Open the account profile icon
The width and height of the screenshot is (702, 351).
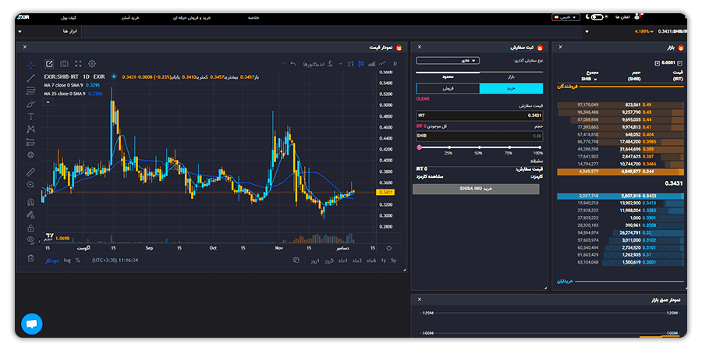(x=638, y=16)
